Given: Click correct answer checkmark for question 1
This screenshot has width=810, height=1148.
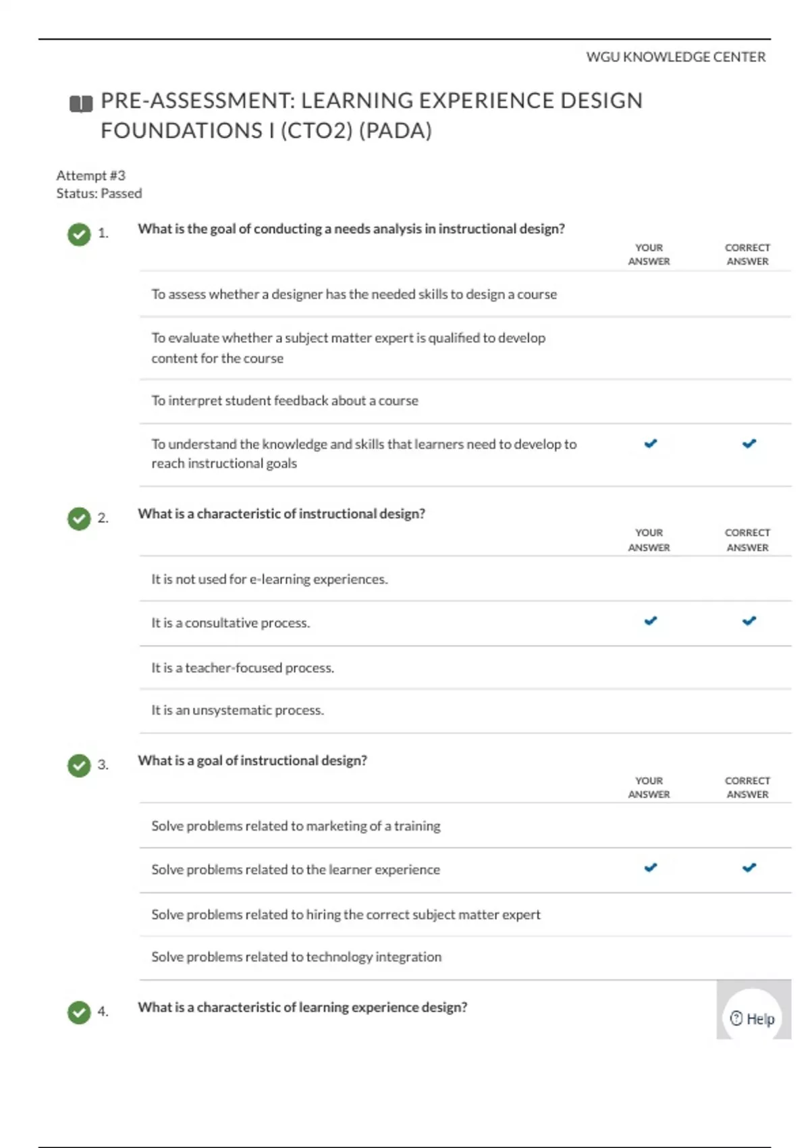Looking at the screenshot, I should (x=749, y=444).
